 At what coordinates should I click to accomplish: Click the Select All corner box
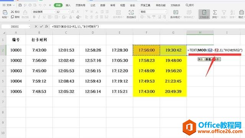coord(4,33)
